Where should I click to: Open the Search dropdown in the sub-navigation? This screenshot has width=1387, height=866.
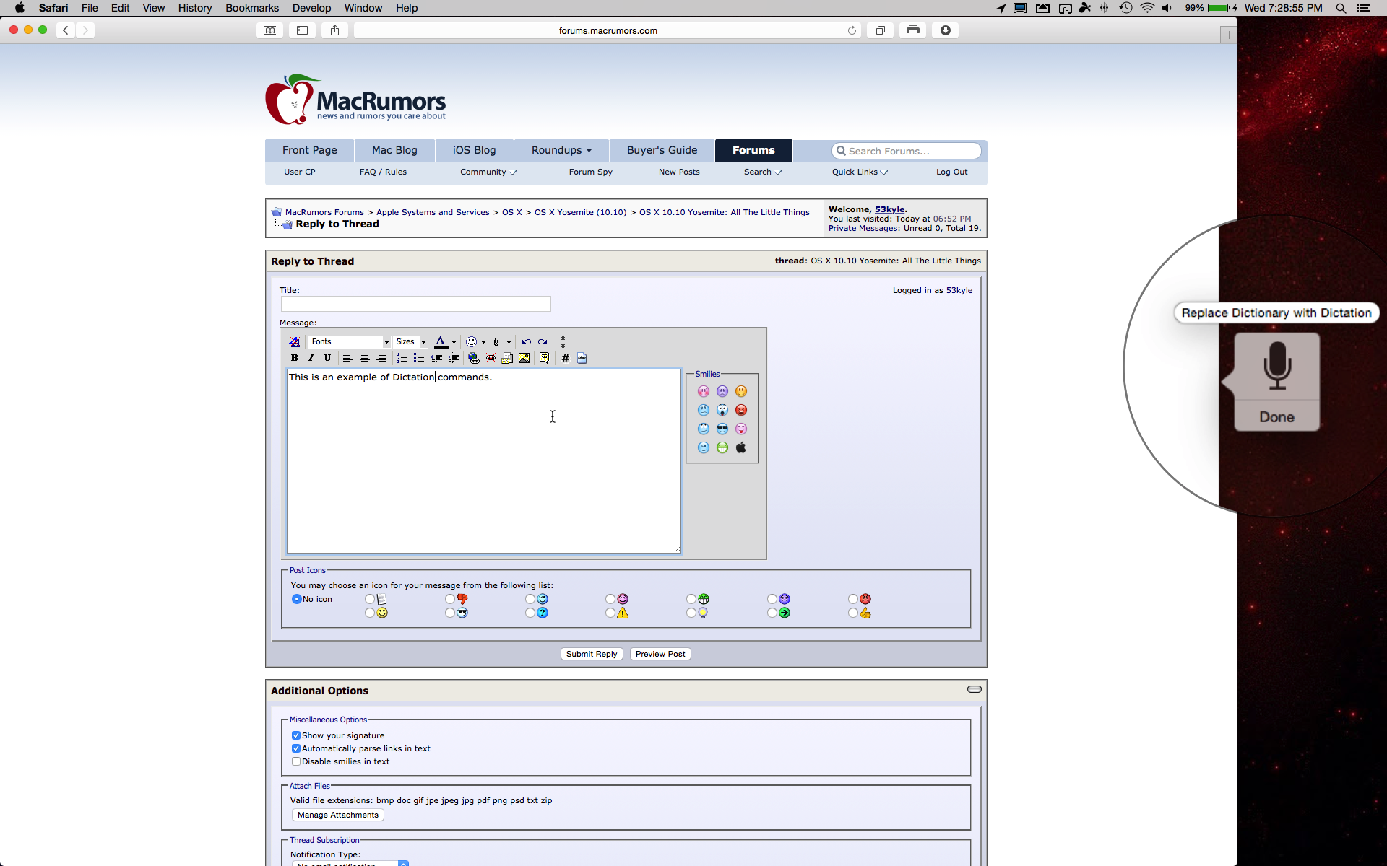[763, 172]
